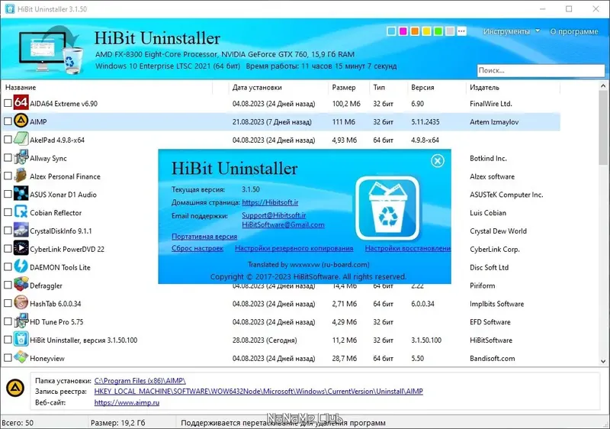Open the AIMP registry entry link
This screenshot has width=610, height=429.
[258, 392]
